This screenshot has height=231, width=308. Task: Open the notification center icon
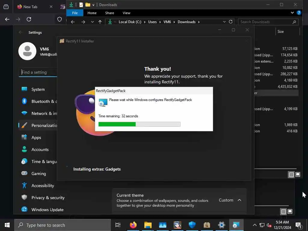[298, 225]
